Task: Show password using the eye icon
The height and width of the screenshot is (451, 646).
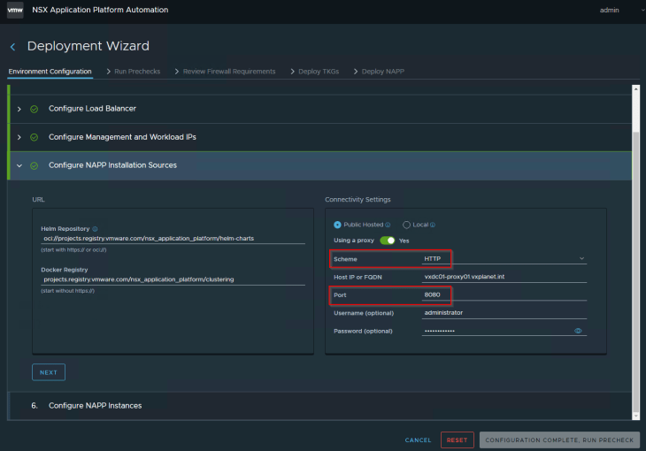Action: point(578,331)
